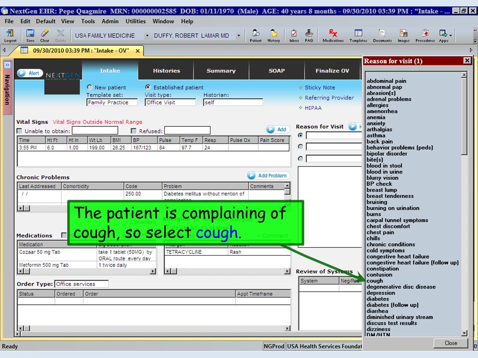The height and width of the screenshot is (358, 478).
Task: Click the Add vital signs button
Action: click(x=277, y=129)
